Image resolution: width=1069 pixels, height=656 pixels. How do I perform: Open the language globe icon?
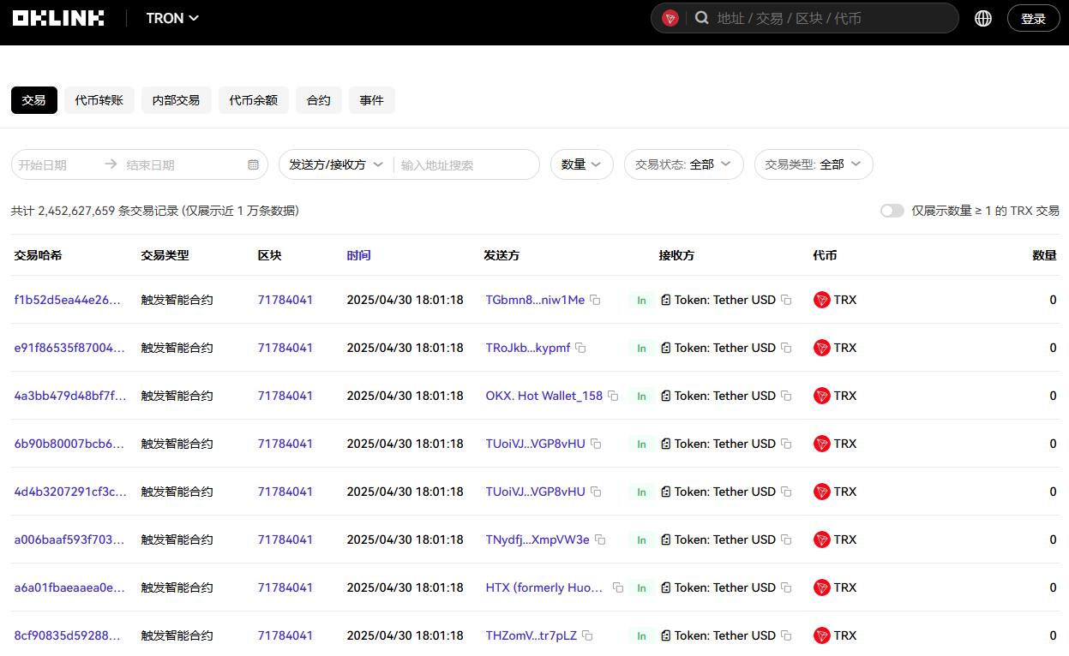point(982,17)
